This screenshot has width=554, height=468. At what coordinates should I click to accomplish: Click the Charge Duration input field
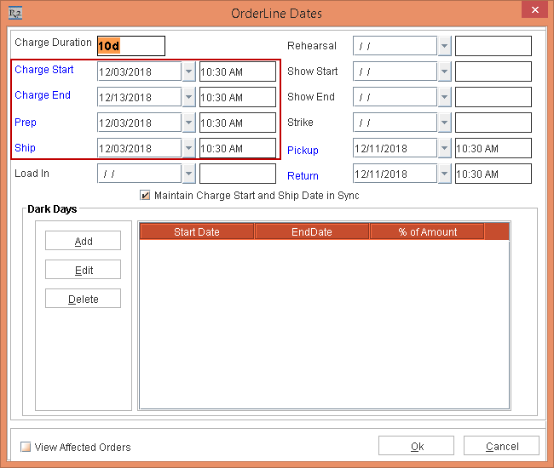[x=130, y=46]
